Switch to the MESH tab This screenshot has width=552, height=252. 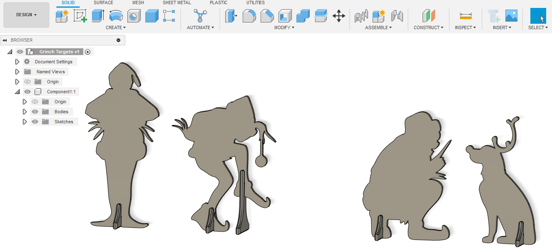[138, 3]
